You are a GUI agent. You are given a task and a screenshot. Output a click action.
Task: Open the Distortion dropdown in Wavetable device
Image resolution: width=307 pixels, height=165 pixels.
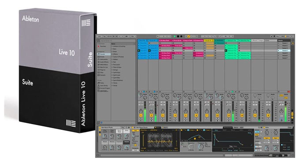(145, 130)
